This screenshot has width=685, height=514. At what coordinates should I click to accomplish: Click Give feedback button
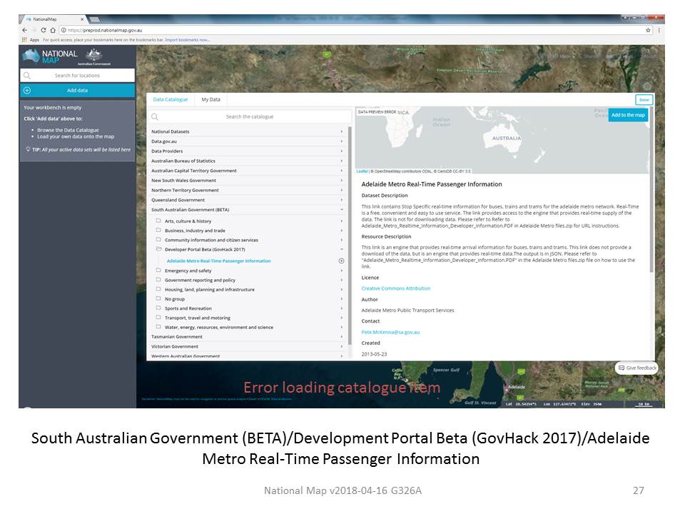click(637, 368)
